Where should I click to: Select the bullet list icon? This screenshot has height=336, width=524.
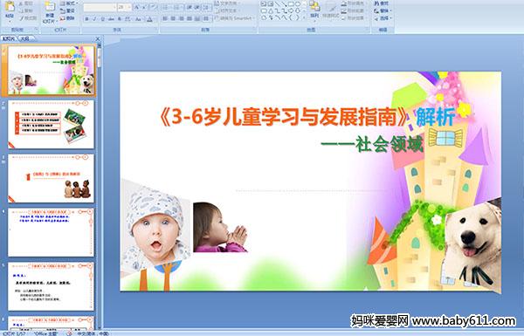pyautogui.click(x=165, y=7)
